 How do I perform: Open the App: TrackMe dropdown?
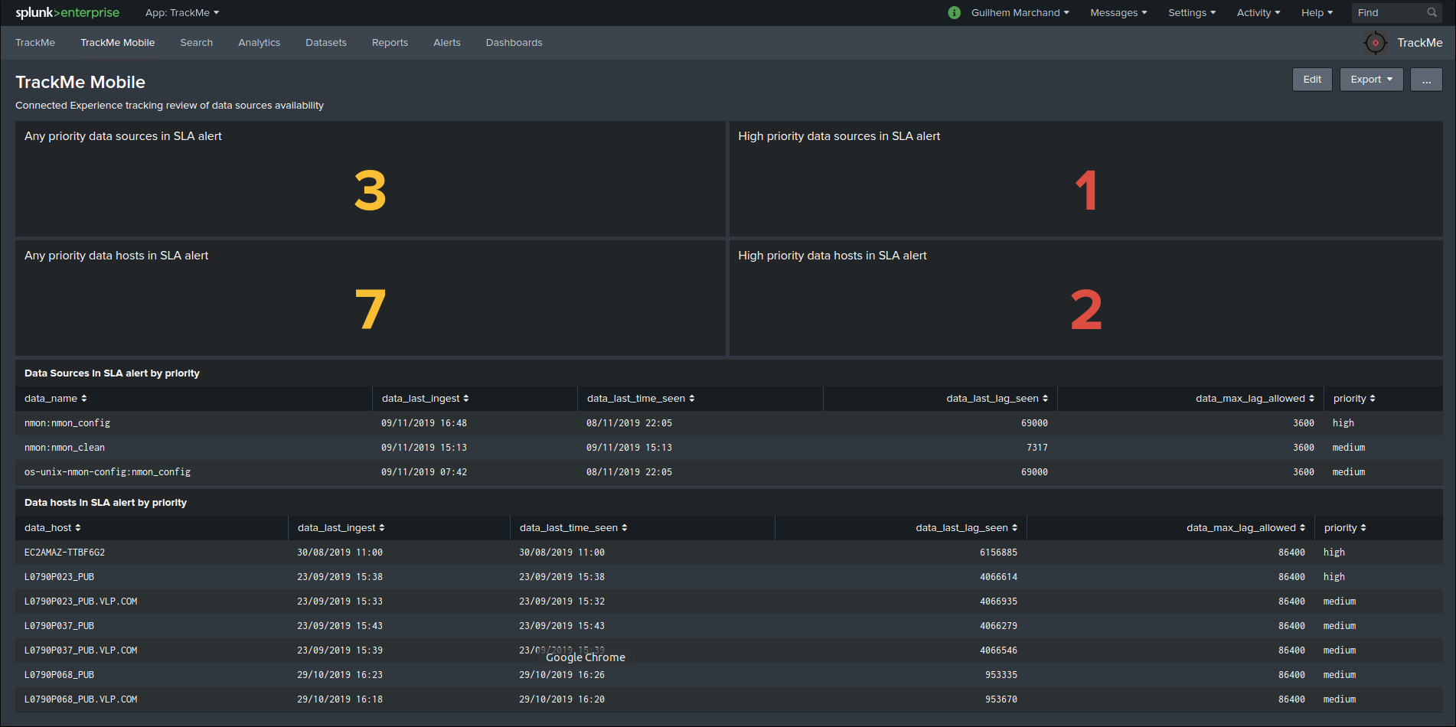tap(182, 13)
